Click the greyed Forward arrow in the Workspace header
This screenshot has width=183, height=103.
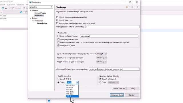(x=132, y=7)
